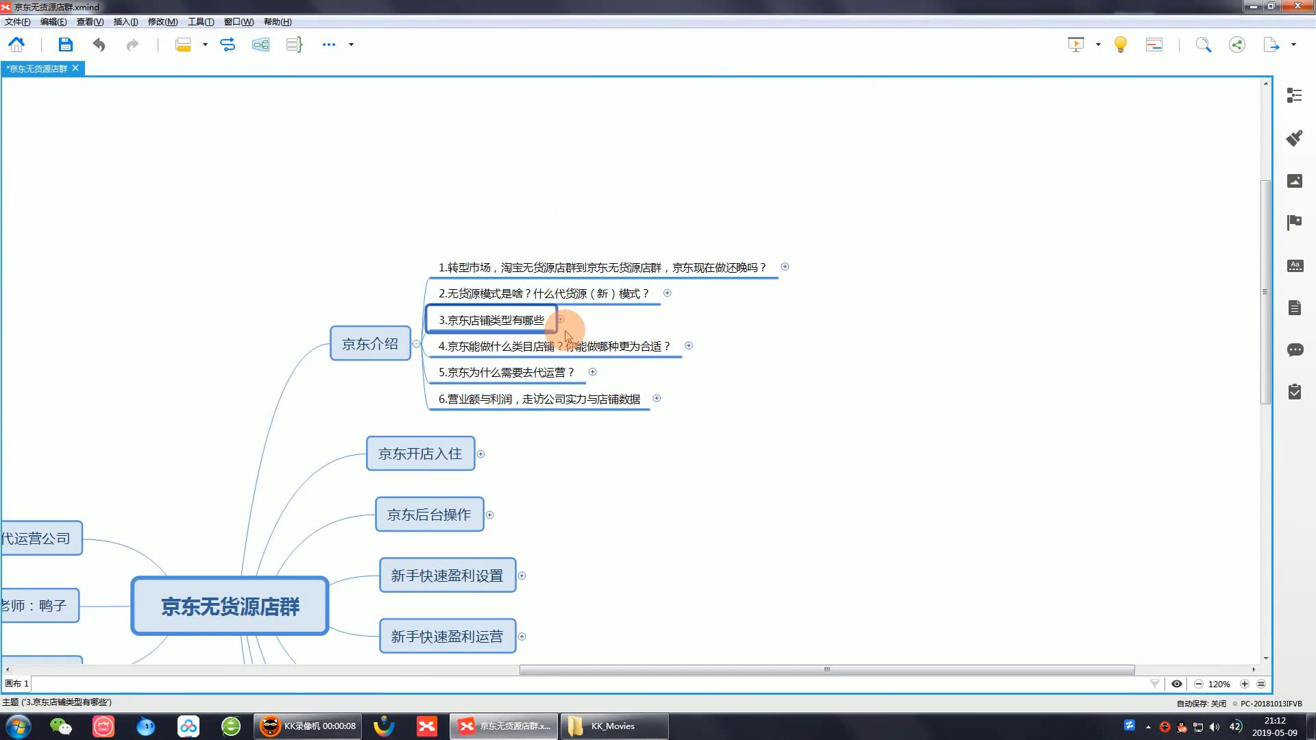Image resolution: width=1316 pixels, height=740 pixels.
Task: Open the KK_Movies folder in taskbar
Action: point(614,726)
